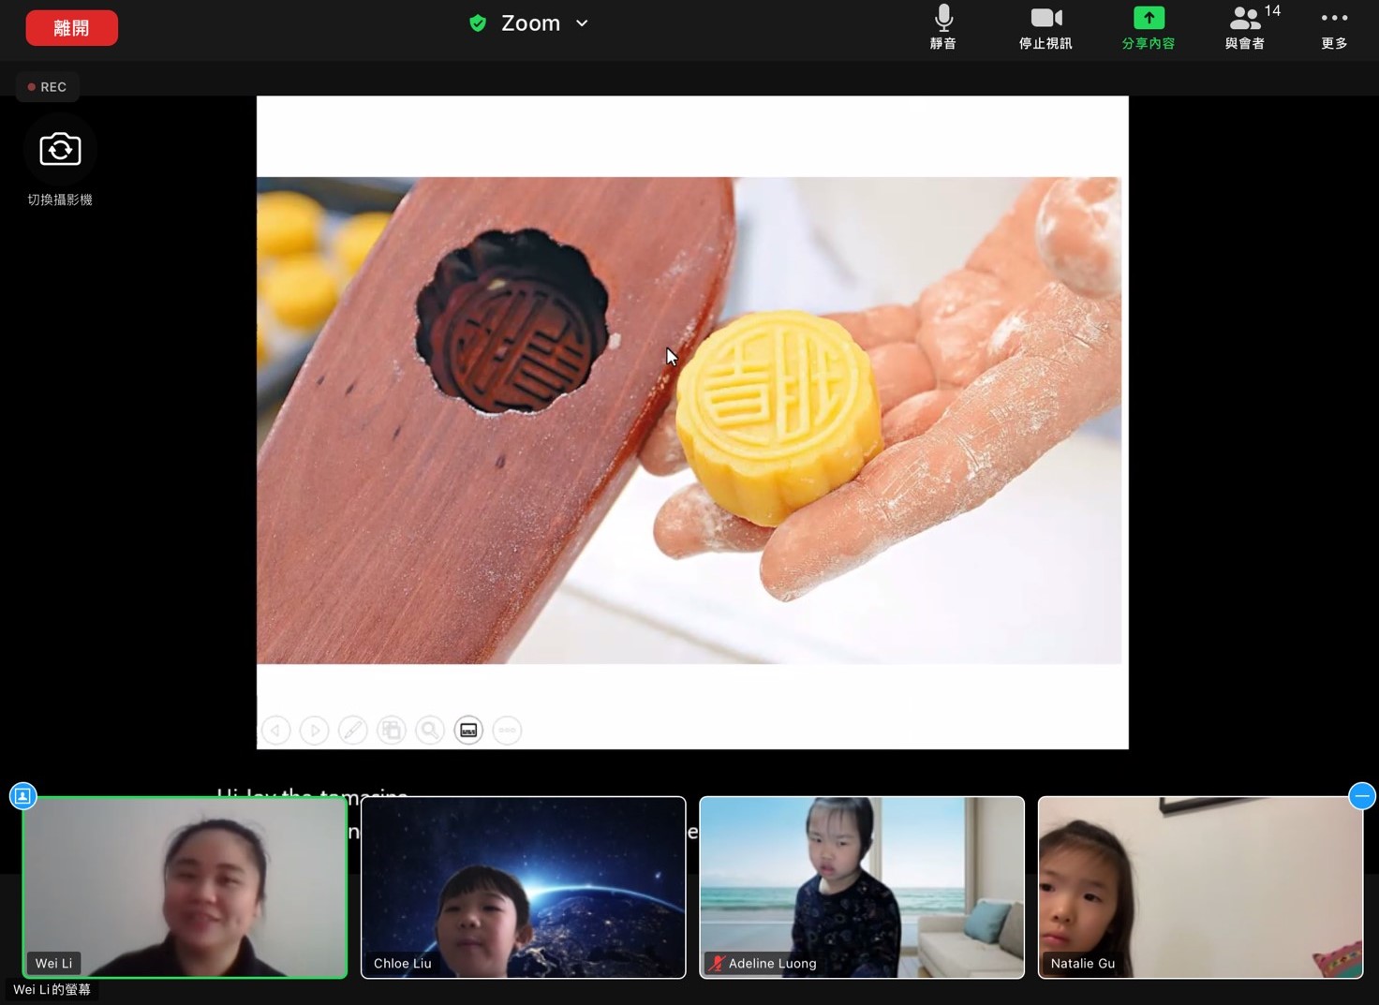The width and height of the screenshot is (1379, 1005).
Task: Select the annotation pen tool
Action: 353,730
